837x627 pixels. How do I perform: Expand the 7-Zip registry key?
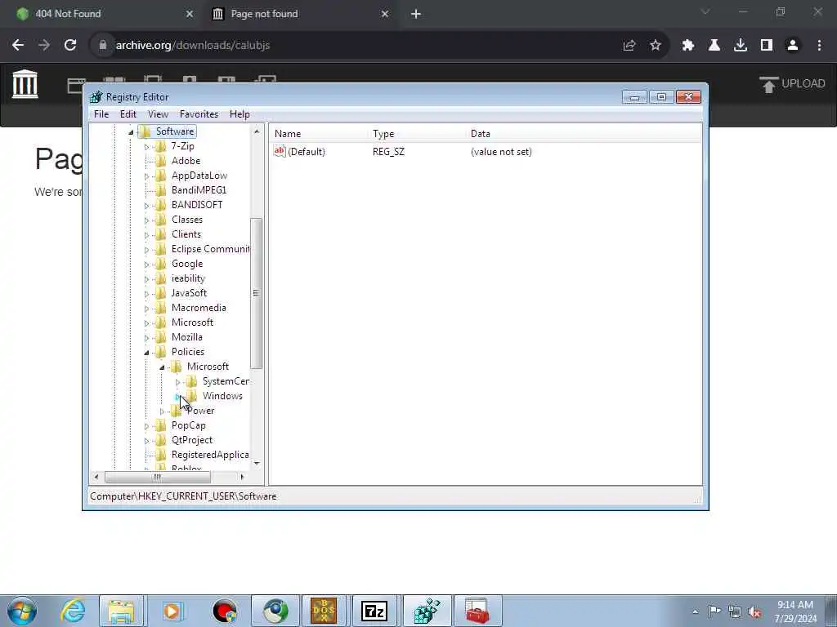tap(146, 147)
